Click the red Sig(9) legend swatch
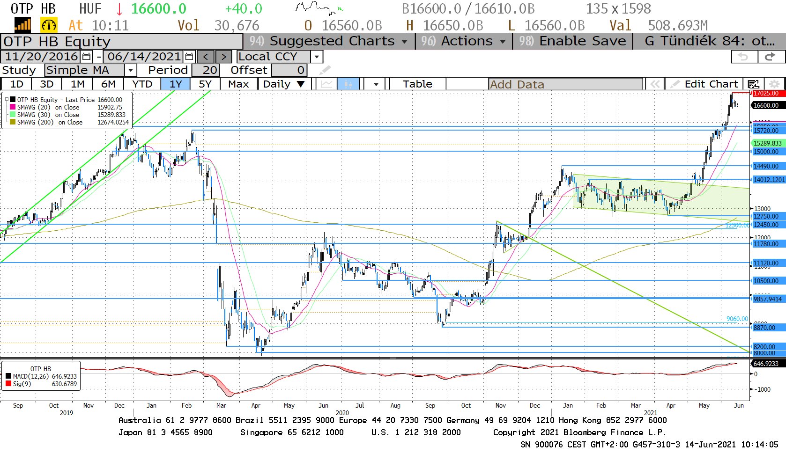The height and width of the screenshot is (461, 786). 8,384
